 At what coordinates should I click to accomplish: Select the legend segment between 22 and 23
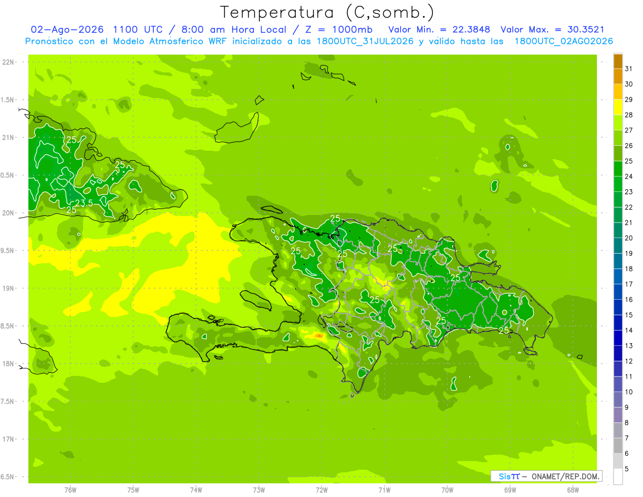(x=618, y=199)
